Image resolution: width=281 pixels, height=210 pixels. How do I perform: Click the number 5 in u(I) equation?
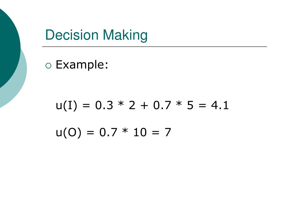point(190,105)
